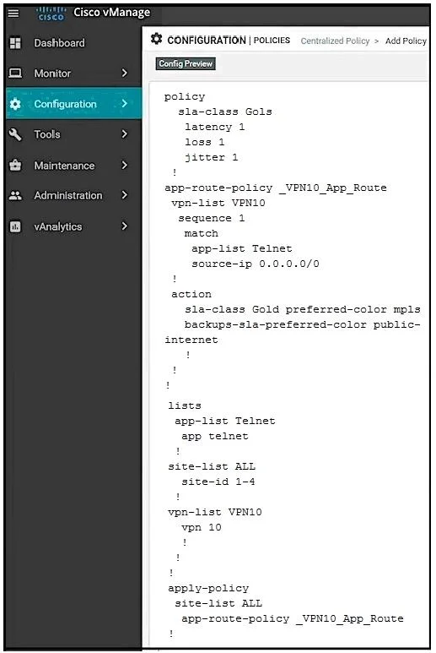Image resolution: width=436 pixels, height=653 pixels.
Task: Click the Monitor laptop icon
Action: [15, 73]
